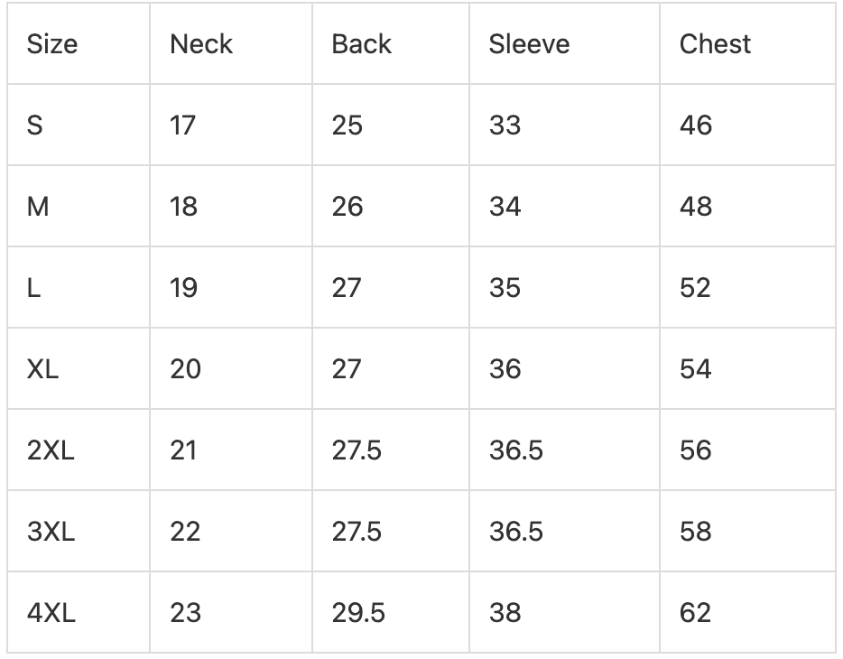843x659 pixels.
Task: Select the 2XL size row label
Action: pyautogui.click(x=51, y=450)
